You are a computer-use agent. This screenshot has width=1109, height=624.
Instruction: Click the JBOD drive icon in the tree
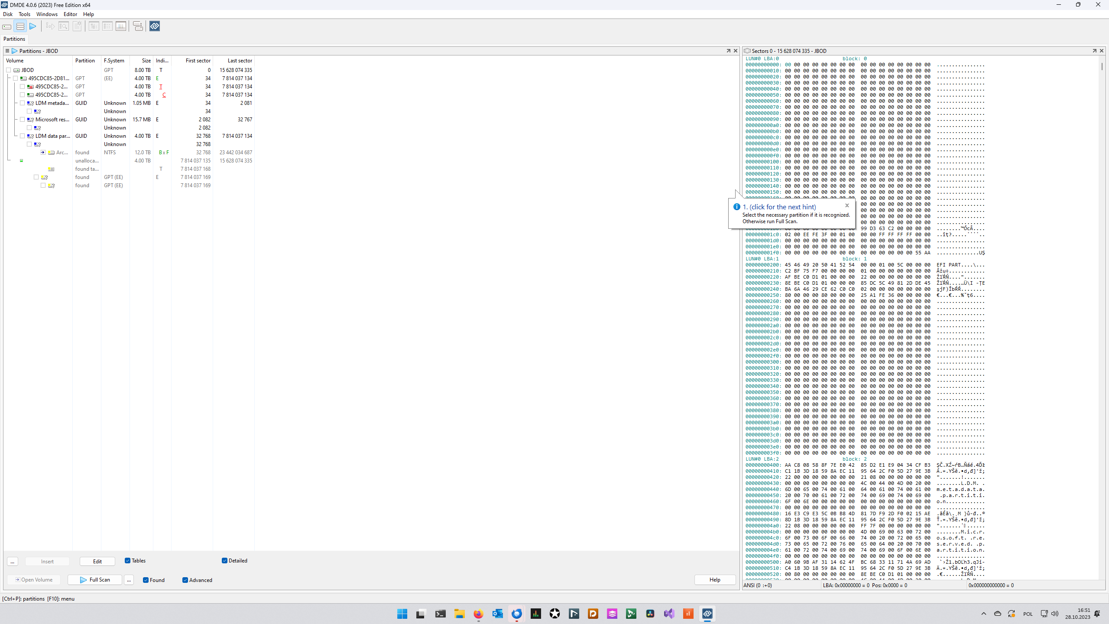click(x=16, y=70)
